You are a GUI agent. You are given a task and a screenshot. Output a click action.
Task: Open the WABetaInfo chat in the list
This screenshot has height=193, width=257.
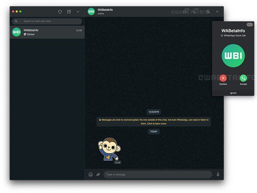click(x=47, y=32)
